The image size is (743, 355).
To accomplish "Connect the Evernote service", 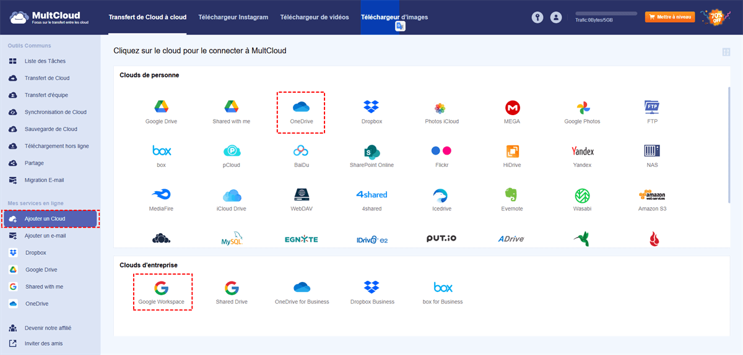I will tap(512, 200).
